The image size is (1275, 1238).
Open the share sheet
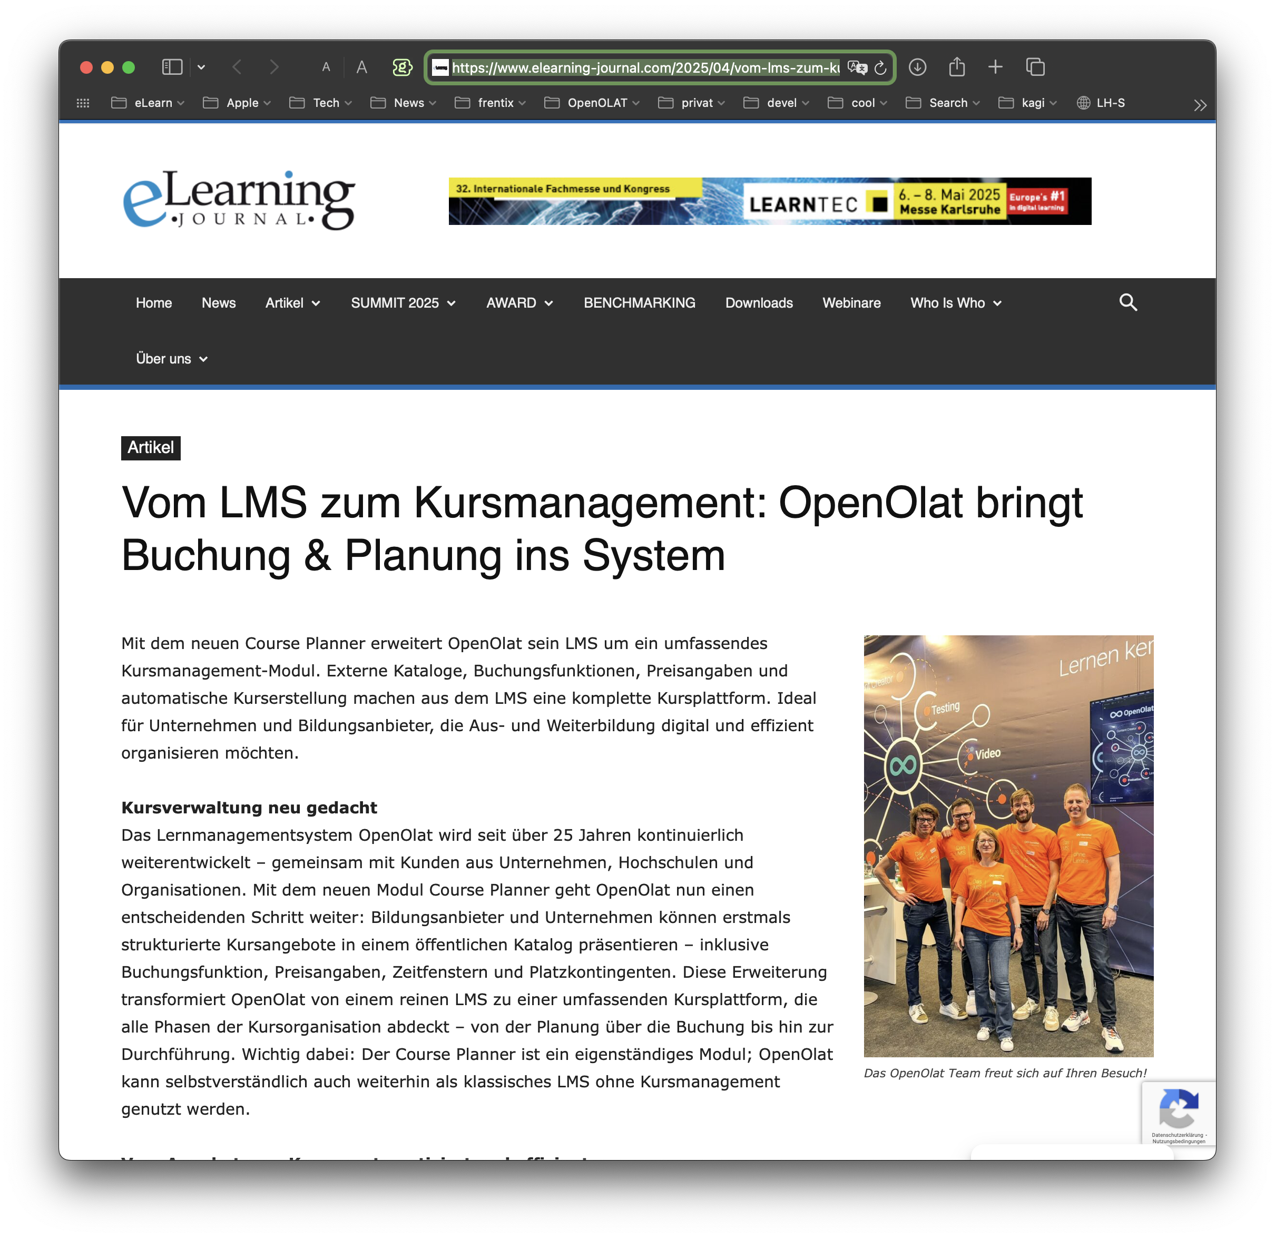(x=956, y=67)
